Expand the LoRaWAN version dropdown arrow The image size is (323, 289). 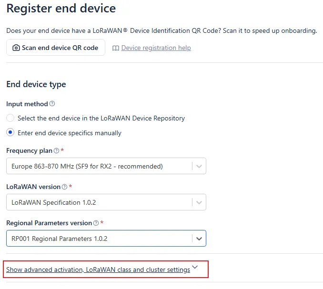pyautogui.click(x=199, y=202)
